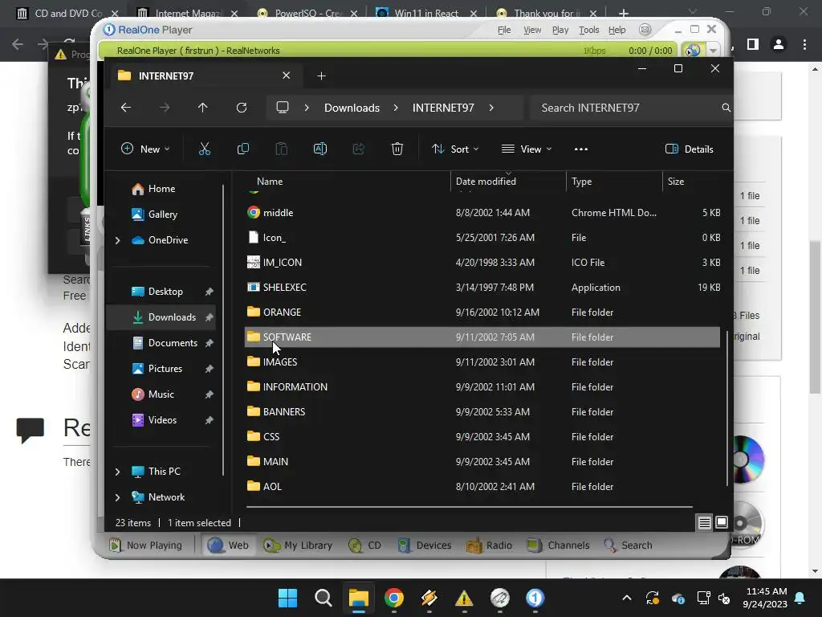This screenshot has width=822, height=617.
Task: Click Radio button in RealOne Player
Action: (x=489, y=545)
